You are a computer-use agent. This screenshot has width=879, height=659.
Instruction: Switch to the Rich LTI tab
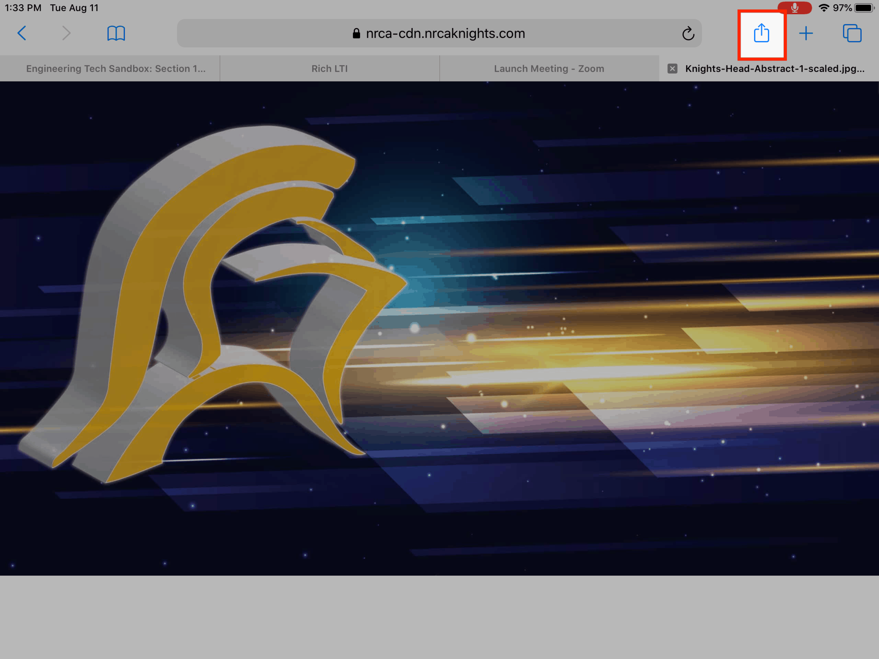[329, 69]
